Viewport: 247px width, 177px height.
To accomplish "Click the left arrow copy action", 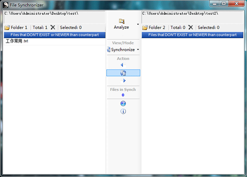I will tap(122, 65).
